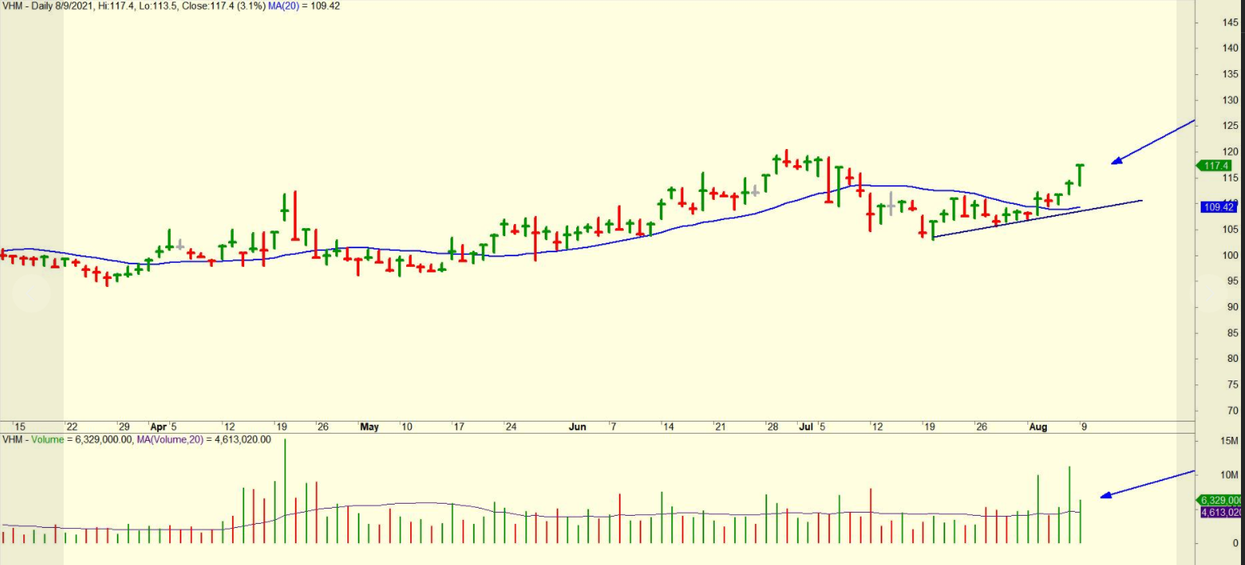1245x565 pixels.
Task: Click the Jun label on the date axis
Action: (x=578, y=426)
